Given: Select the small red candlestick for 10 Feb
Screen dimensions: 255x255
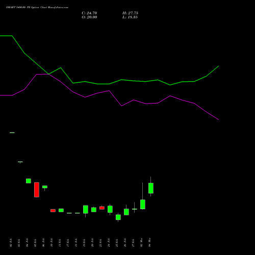Looking at the screenshot, I should pyautogui.click(x=53, y=211).
